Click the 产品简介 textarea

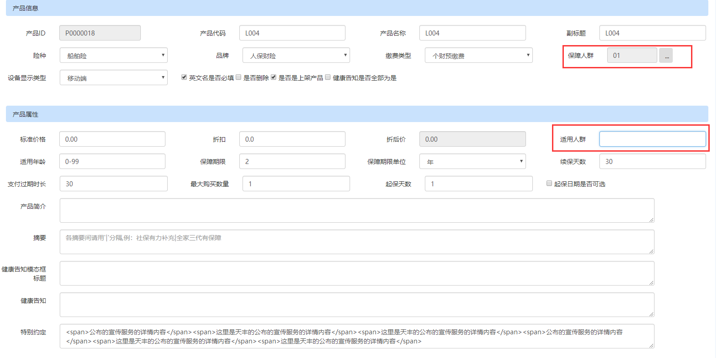(356, 211)
